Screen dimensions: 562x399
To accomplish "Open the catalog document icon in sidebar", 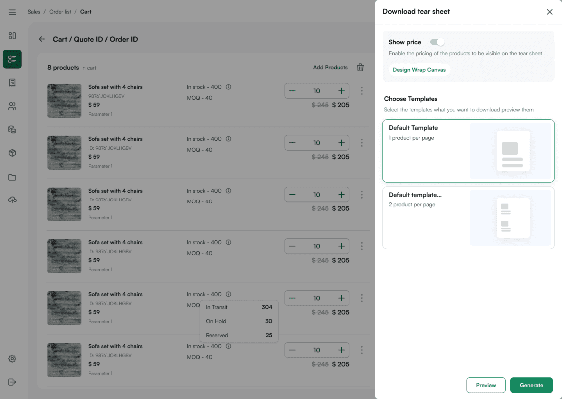I will point(12,82).
